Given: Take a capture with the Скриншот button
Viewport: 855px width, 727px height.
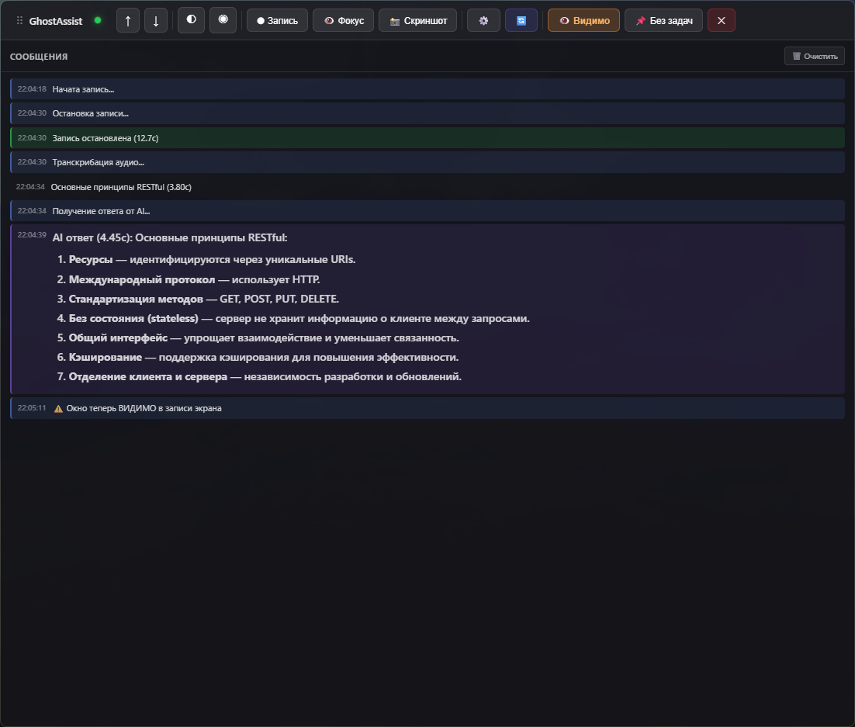Looking at the screenshot, I should [417, 21].
